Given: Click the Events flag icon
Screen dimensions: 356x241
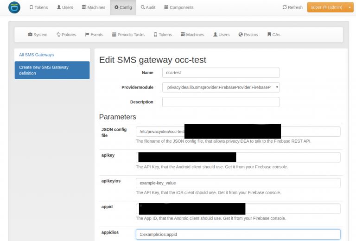Looking at the screenshot, I should (87, 34).
